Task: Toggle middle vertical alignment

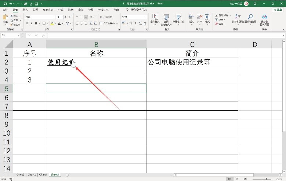Action: click(82, 17)
